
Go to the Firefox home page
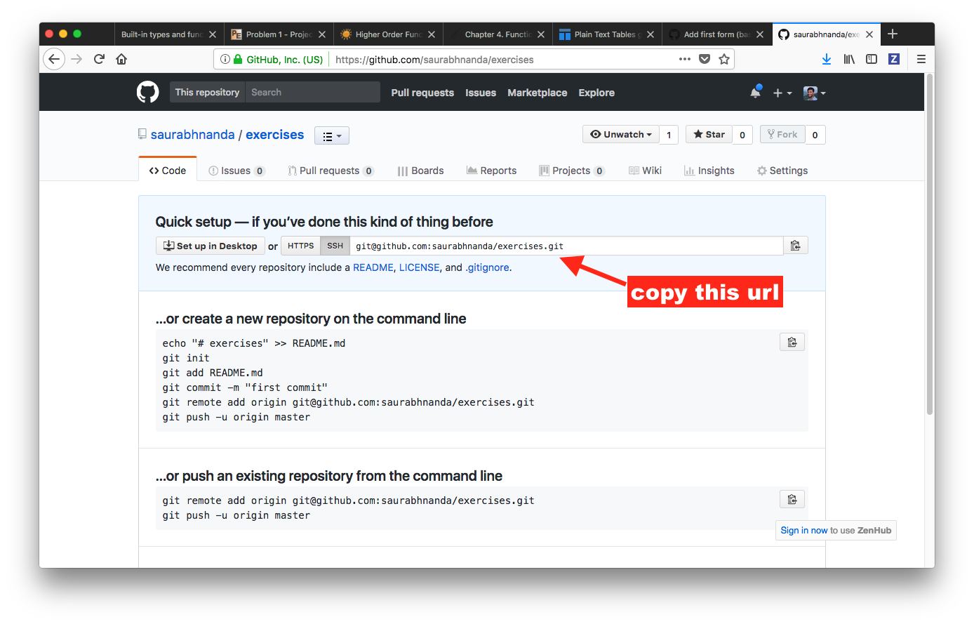coord(121,60)
